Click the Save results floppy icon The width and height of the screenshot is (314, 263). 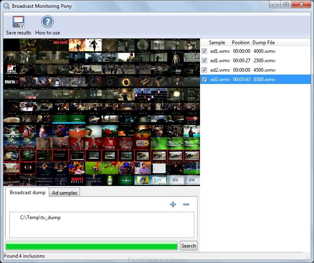tap(18, 22)
